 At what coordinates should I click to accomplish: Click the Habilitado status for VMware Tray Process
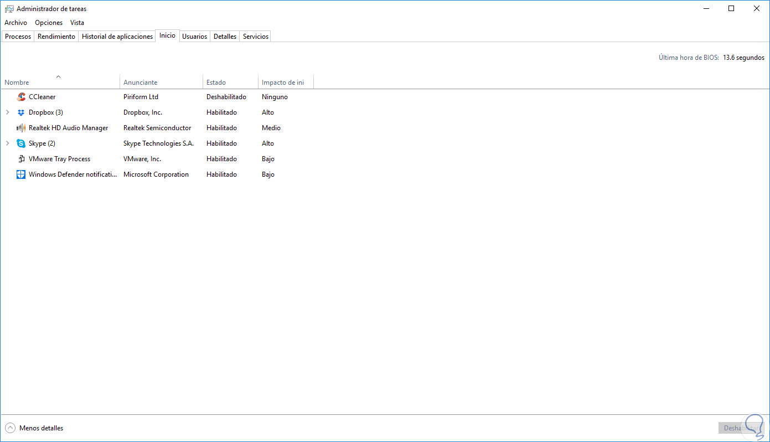tap(221, 159)
